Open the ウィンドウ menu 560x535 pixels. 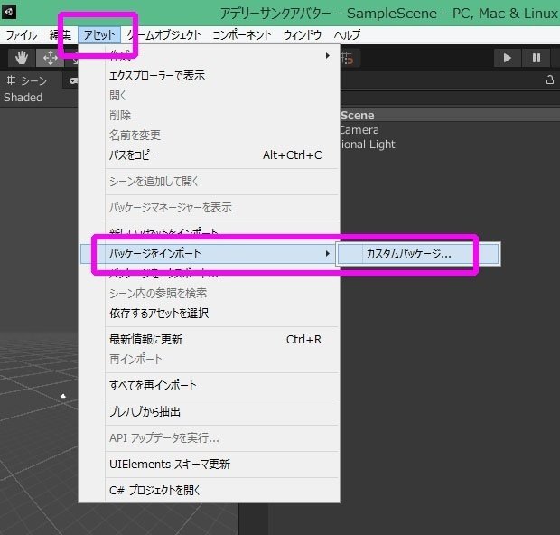point(303,35)
